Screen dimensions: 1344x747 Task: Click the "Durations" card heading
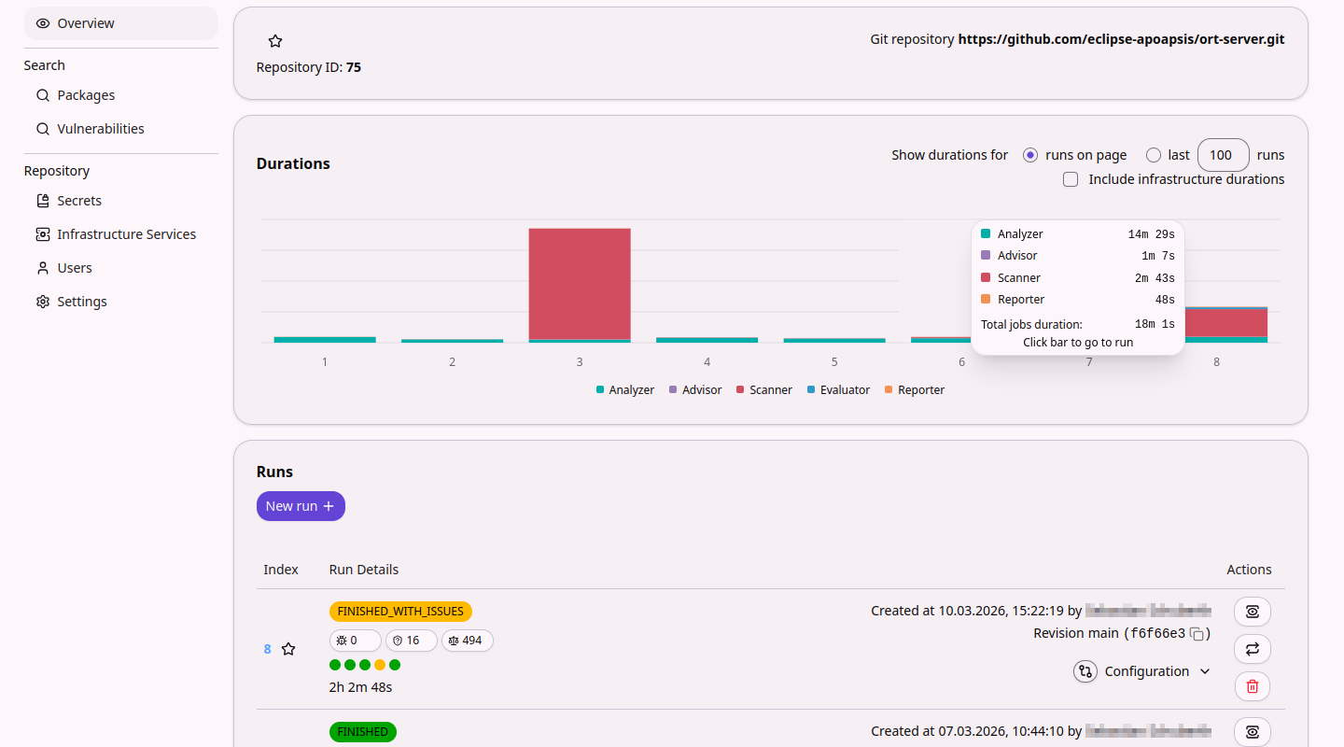(x=293, y=163)
